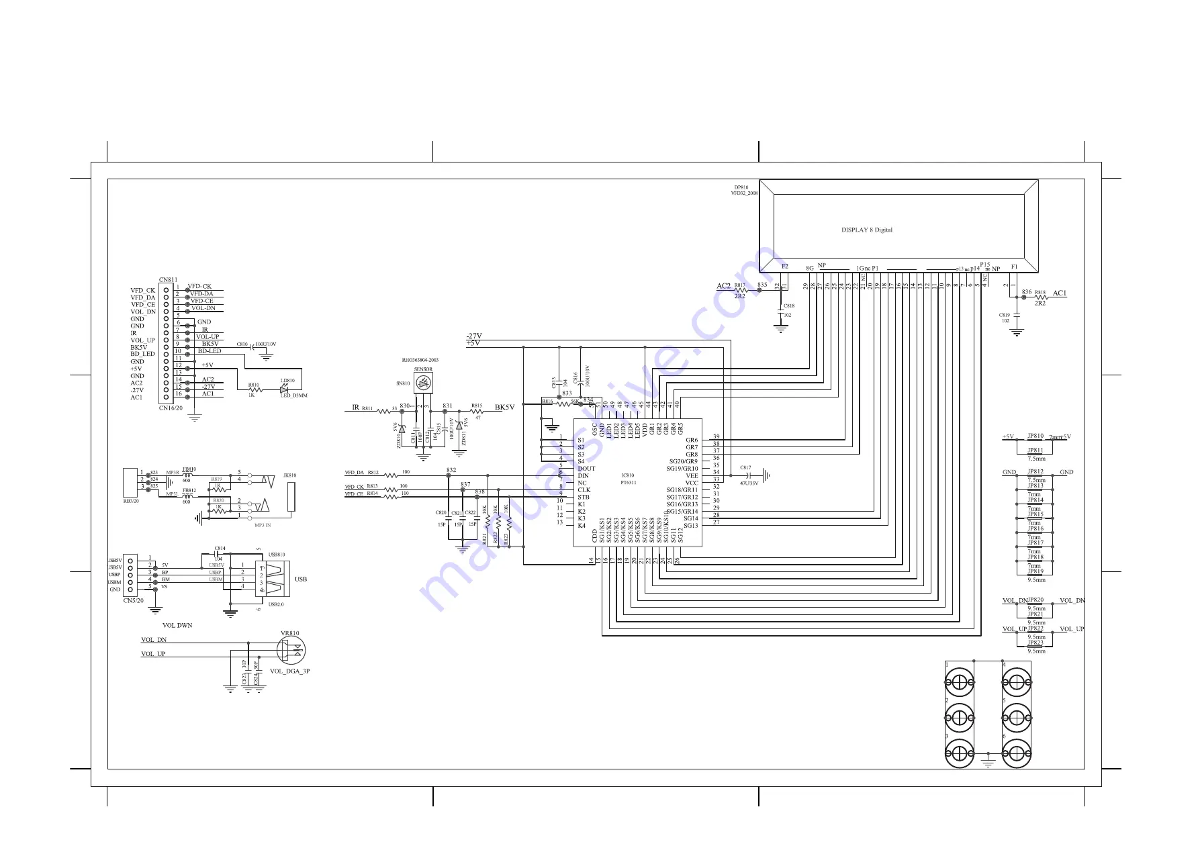Screen dimensions: 1200x848
Task: Click the ground symbol below C818
Action: (x=780, y=330)
